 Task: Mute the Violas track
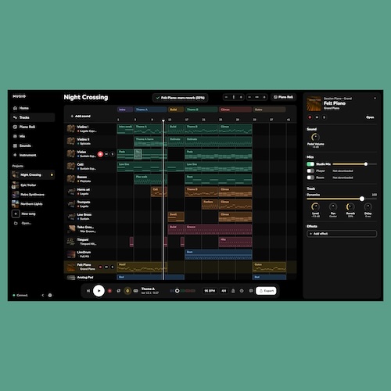click(x=106, y=154)
